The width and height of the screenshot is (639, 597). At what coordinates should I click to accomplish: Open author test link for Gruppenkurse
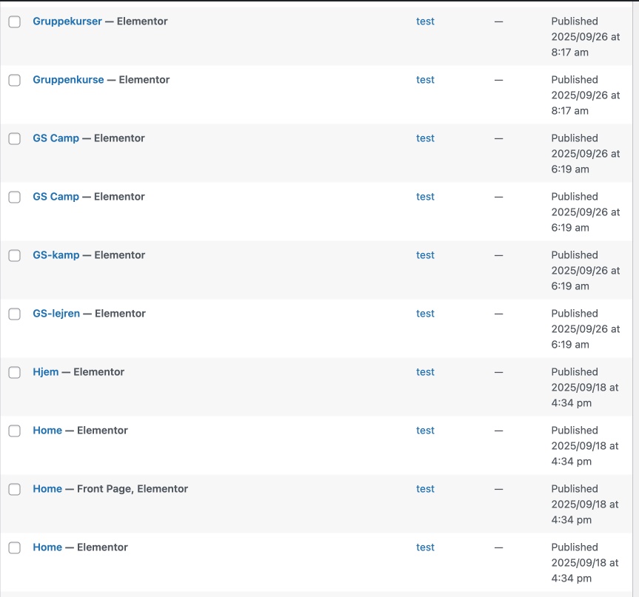[x=425, y=80]
